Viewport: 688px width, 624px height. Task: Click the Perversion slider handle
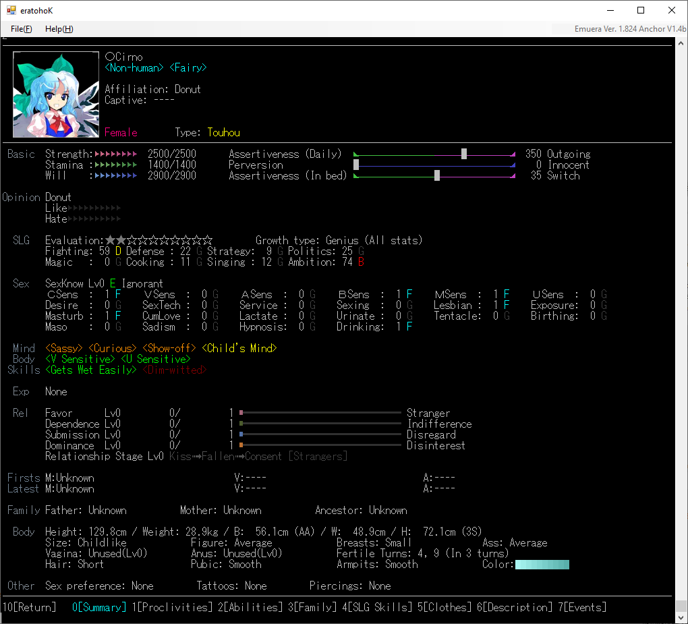[x=356, y=165]
